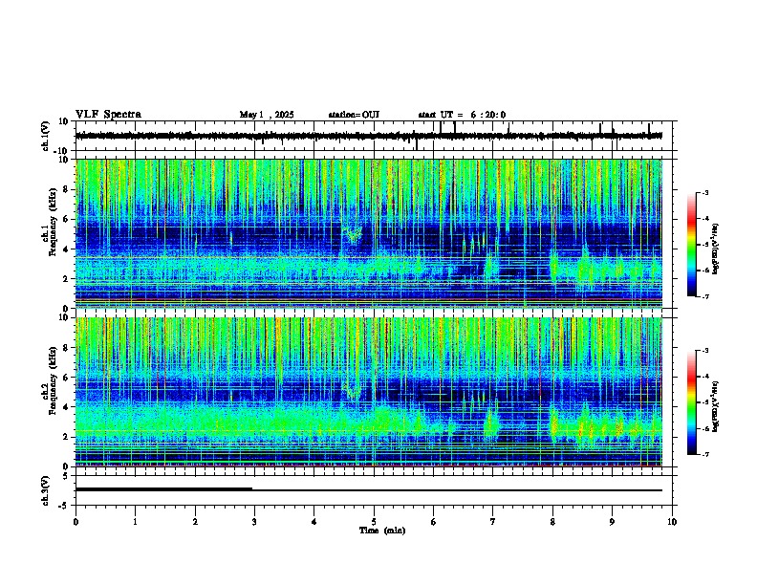
Task: Click the "2" kHz tick on ch.1 frequency axis
Action: pyautogui.click(x=67, y=279)
